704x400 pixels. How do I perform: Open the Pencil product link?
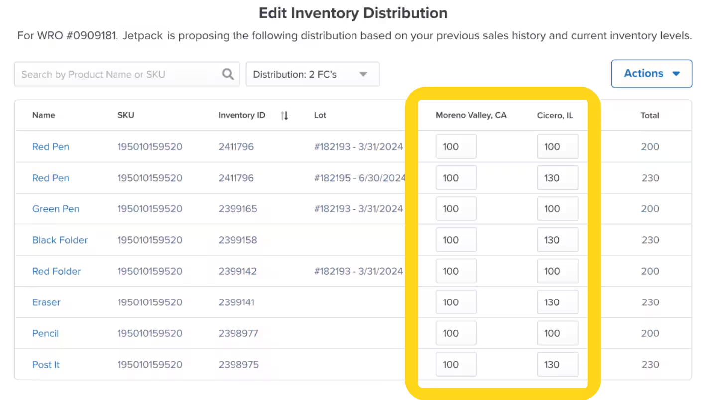(x=45, y=333)
